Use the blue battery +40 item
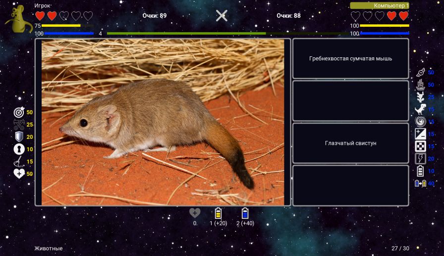The height and width of the screenshot is (256, 444). click(x=245, y=213)
